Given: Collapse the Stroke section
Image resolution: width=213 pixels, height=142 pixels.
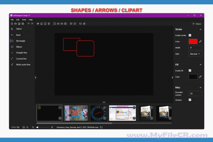Looking at the screenshot, I should click(201, 30).
